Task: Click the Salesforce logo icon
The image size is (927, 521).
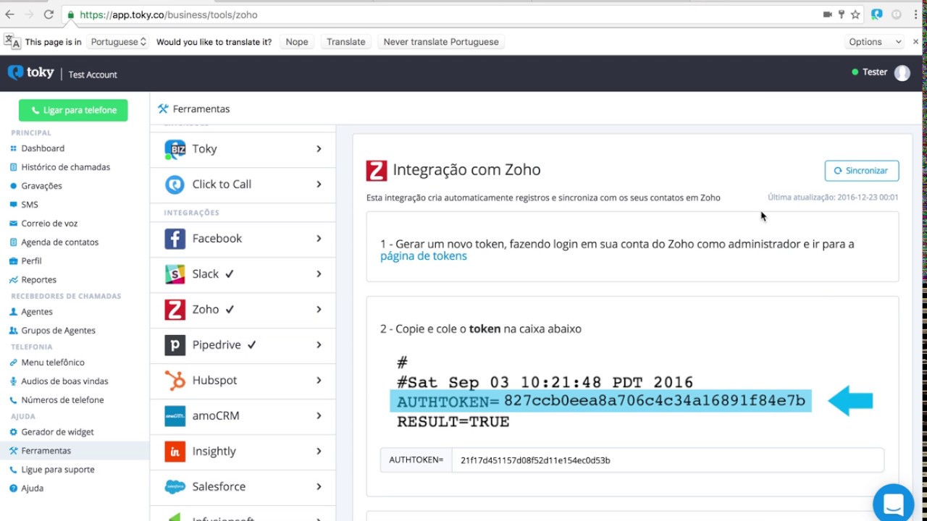Action: coord(175,487)
